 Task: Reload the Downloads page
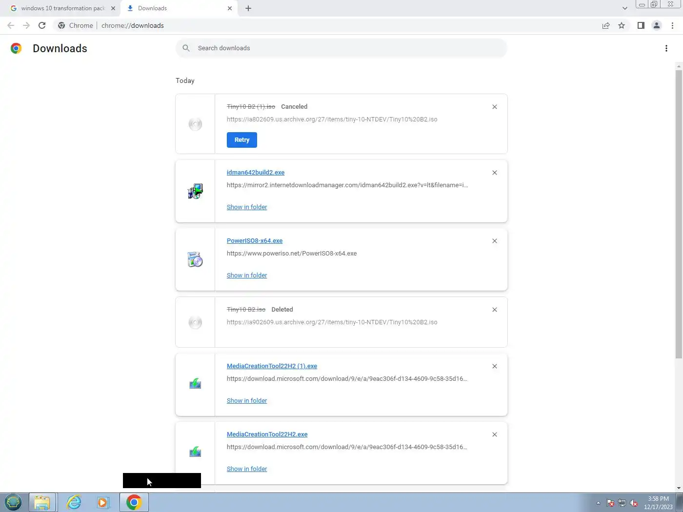pos(42,25)
